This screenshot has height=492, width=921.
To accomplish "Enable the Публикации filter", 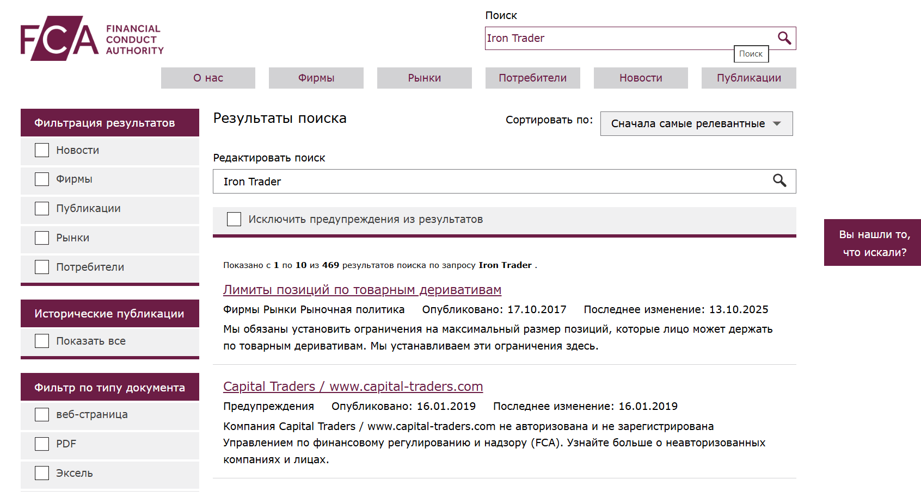I will click(42, 208).
